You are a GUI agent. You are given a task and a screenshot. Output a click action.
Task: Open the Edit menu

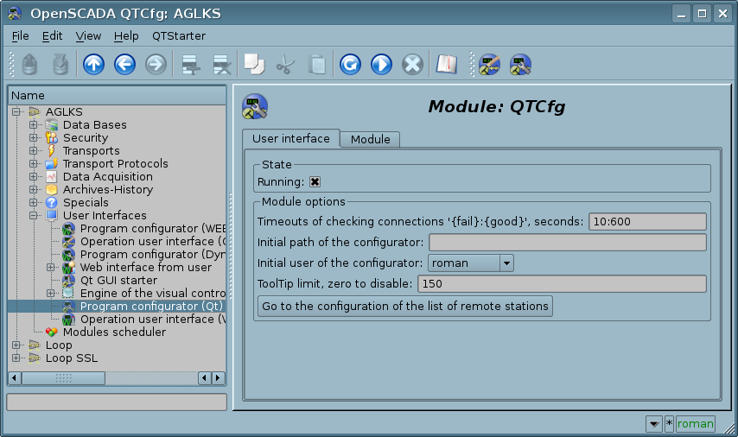[52, 35]
